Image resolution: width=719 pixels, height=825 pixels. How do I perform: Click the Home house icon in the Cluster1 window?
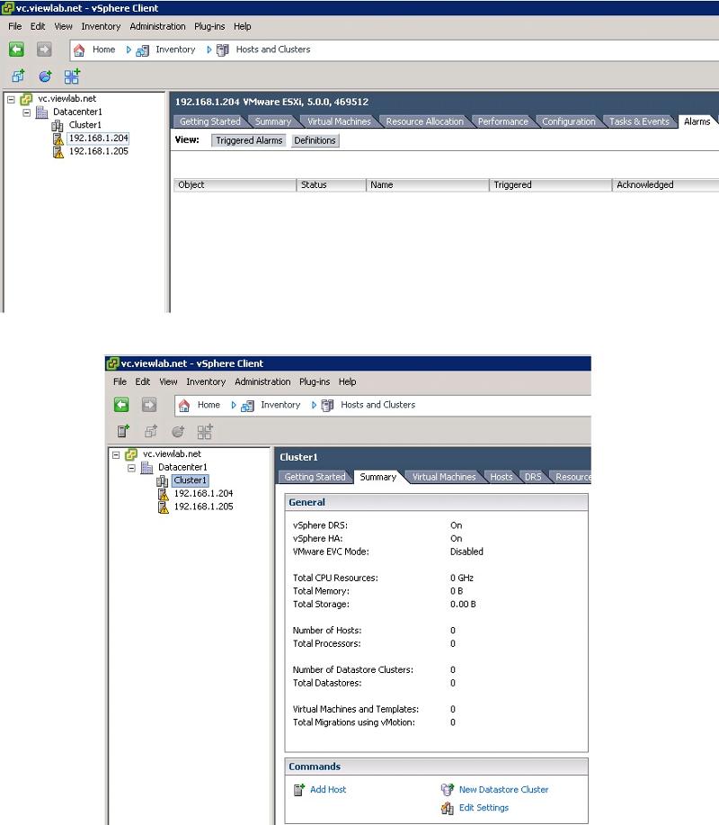(x=184, y=405)
